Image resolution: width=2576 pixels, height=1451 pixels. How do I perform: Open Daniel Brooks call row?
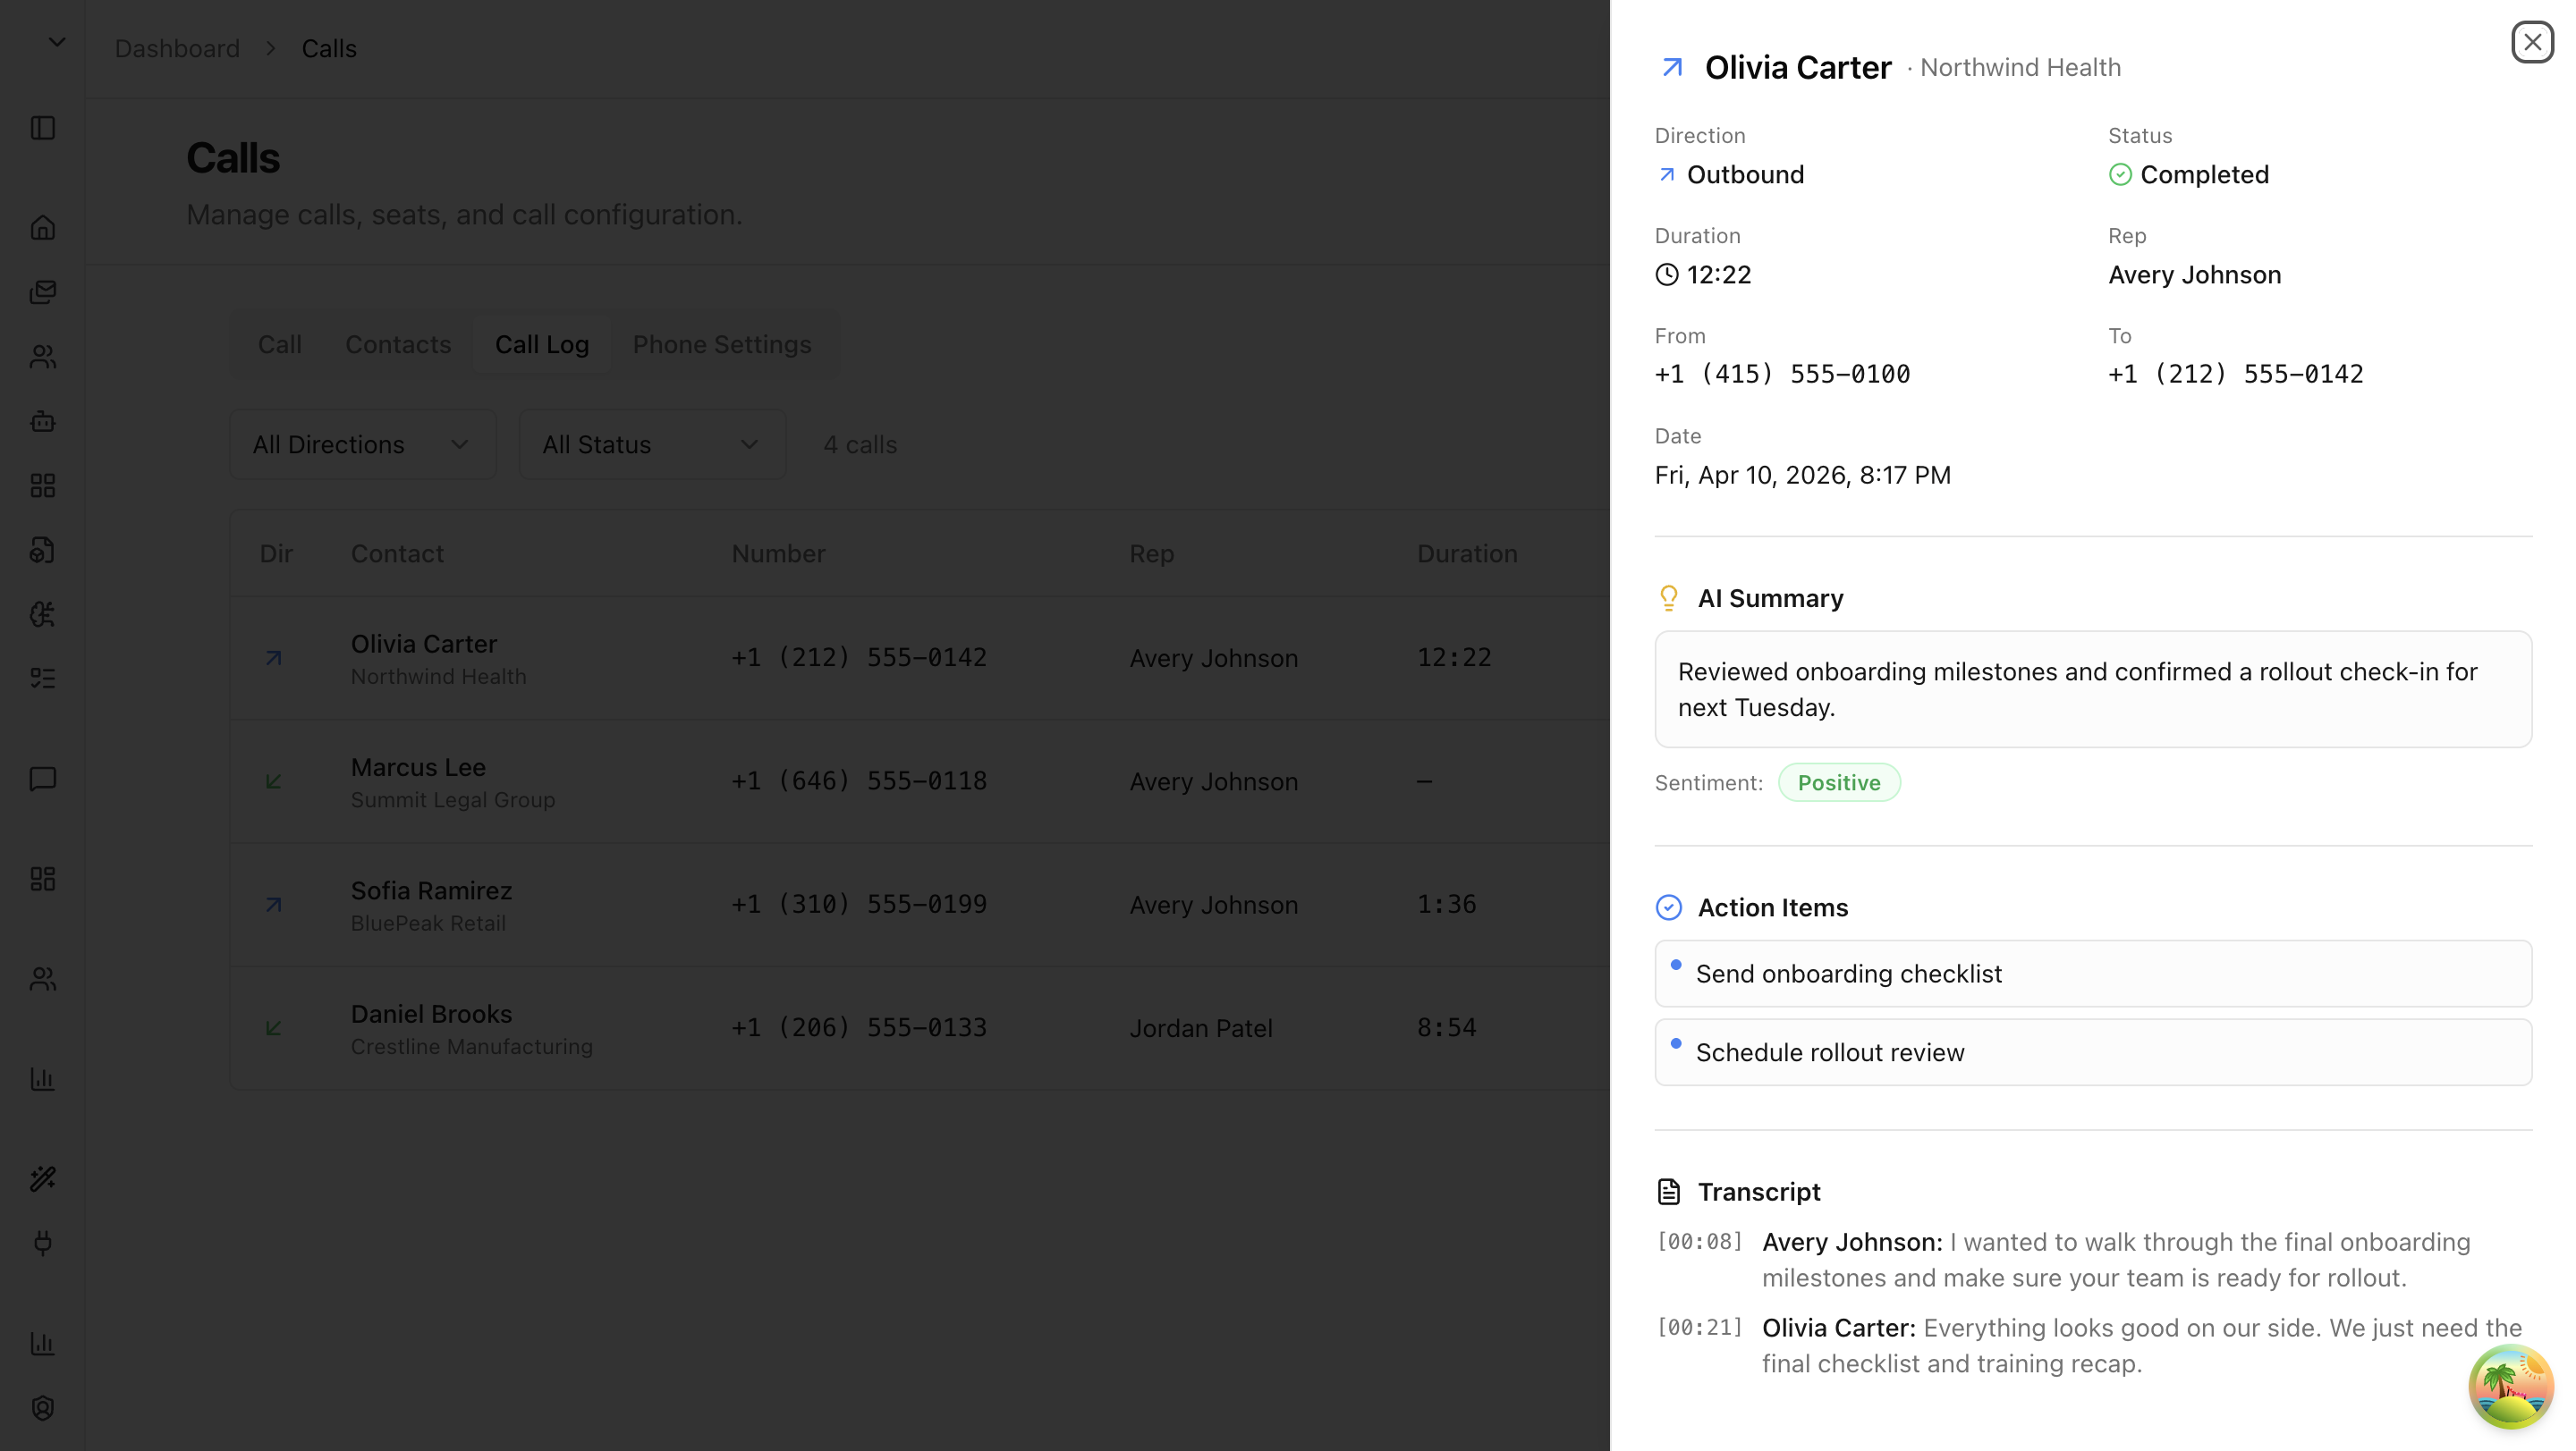tap(919, 1028)
